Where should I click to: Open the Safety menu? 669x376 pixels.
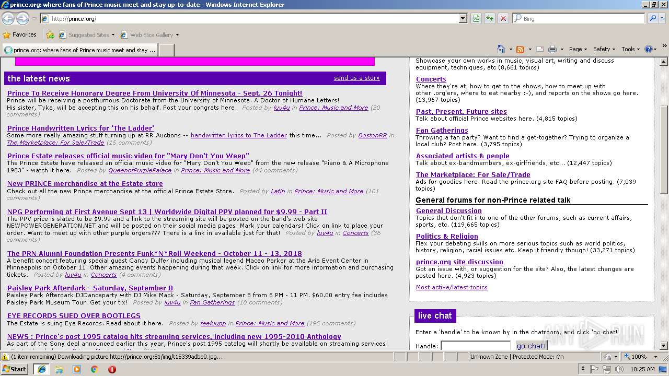pos(604,49)
